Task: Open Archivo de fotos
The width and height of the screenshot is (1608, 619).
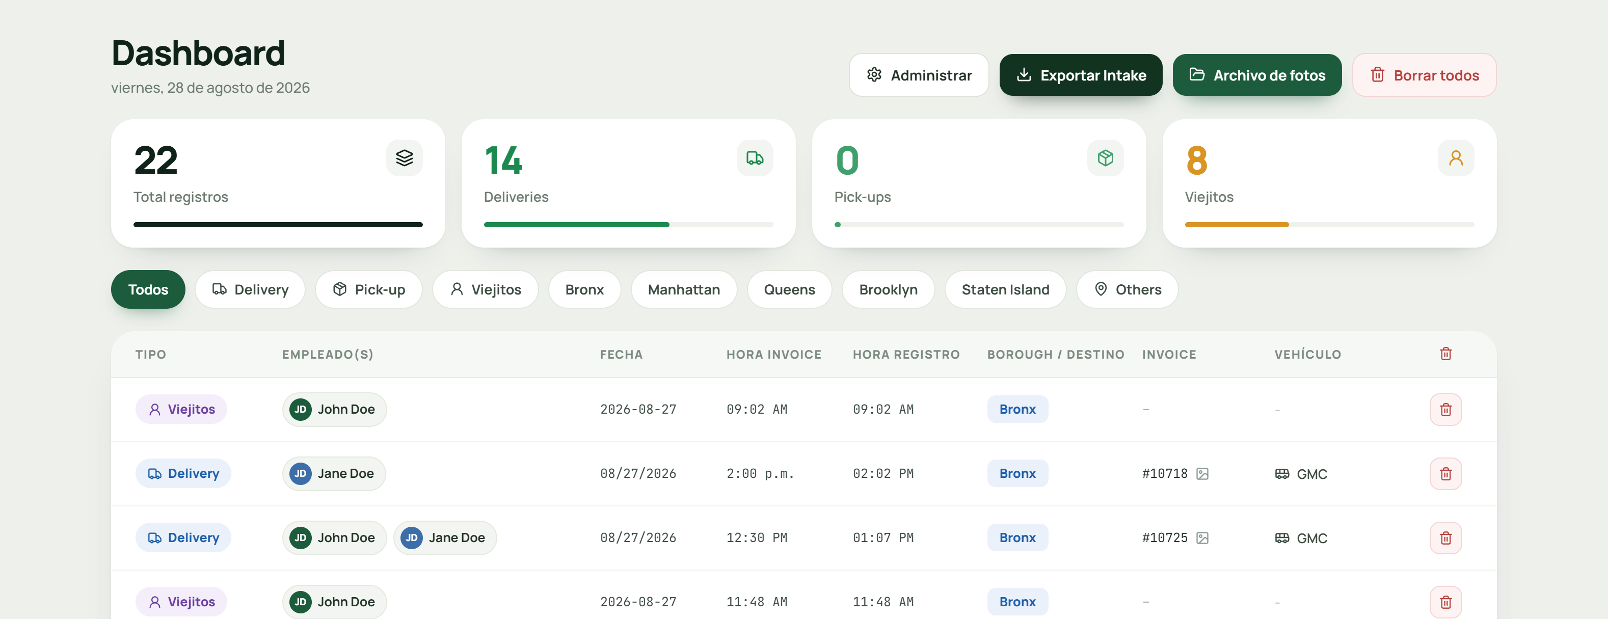Action: pyautogui.click(x=1256, y=75)
